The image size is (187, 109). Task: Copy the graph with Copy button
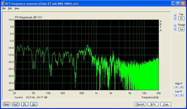(166, 104)
